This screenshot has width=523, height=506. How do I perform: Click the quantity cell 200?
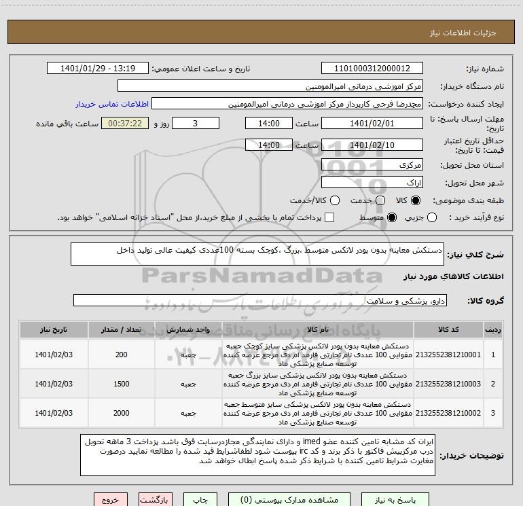pyautogui.click(x=121, y=355)
